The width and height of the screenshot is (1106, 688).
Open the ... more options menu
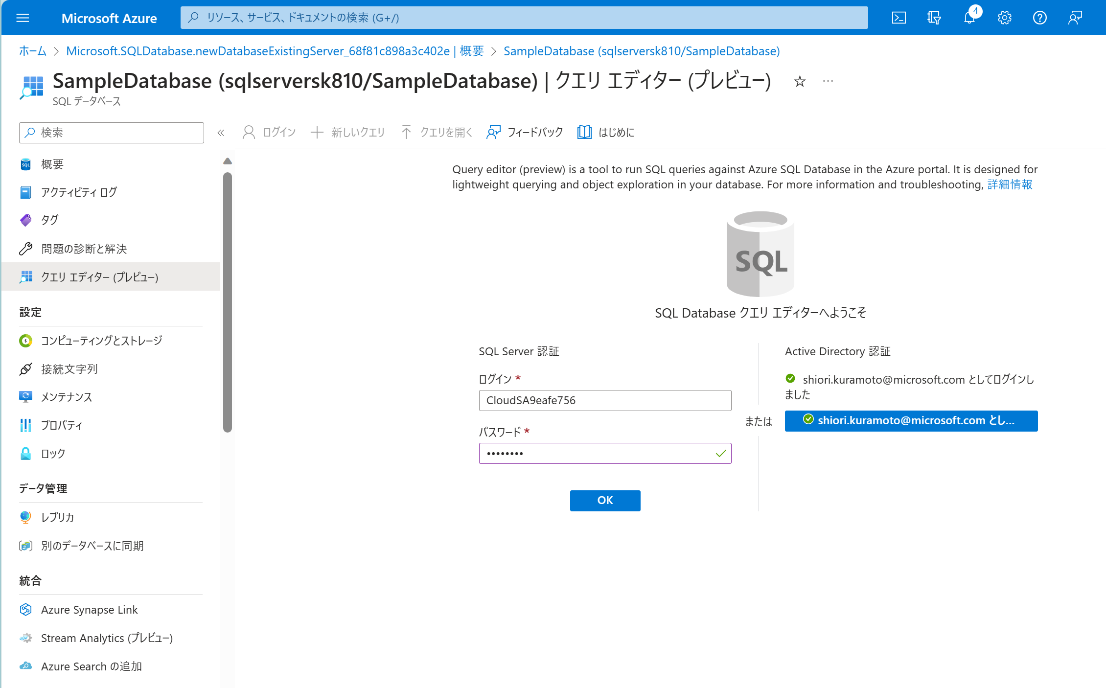coord(828,81)
